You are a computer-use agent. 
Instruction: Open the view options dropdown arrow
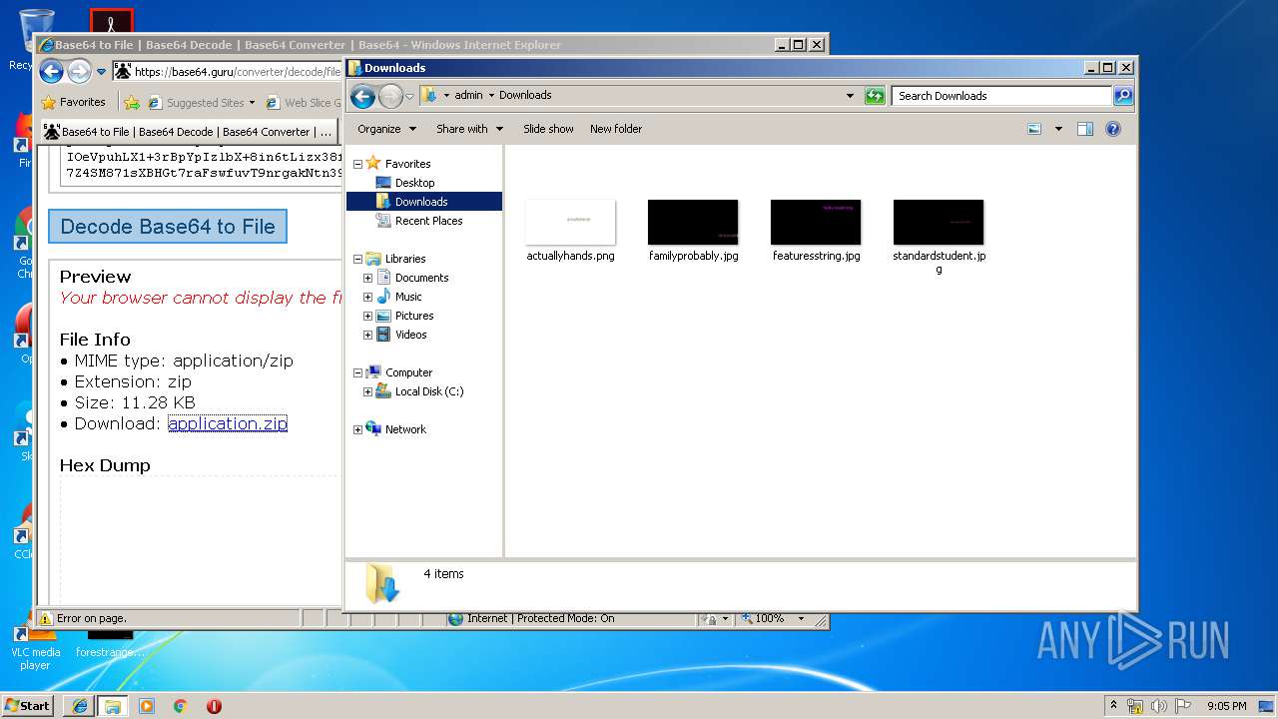(1058, 129)
